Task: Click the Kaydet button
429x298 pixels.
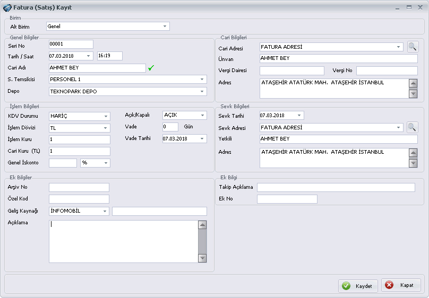Action: pos(358,286)
